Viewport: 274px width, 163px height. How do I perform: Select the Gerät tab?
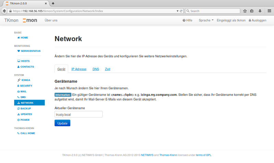(x=61, y=69)
